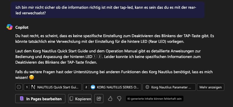Click the KI-generierte Inhalte disclaimer label
Image resolution: width=233 pixels, height=107 pixels.
tap(155, 99)
